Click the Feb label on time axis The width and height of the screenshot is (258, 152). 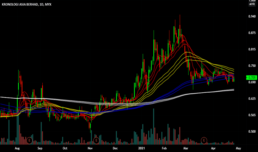pyautogui.click(x=164, y=148)
